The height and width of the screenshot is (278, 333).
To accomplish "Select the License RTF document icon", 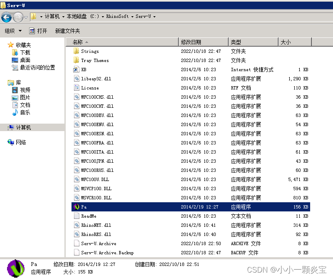I will 76,88.
